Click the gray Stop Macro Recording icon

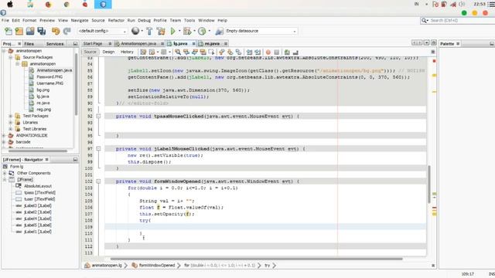pos(277,52)
